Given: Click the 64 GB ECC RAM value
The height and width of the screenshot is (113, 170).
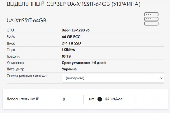Looking at the screenshot, I should 71,37.
